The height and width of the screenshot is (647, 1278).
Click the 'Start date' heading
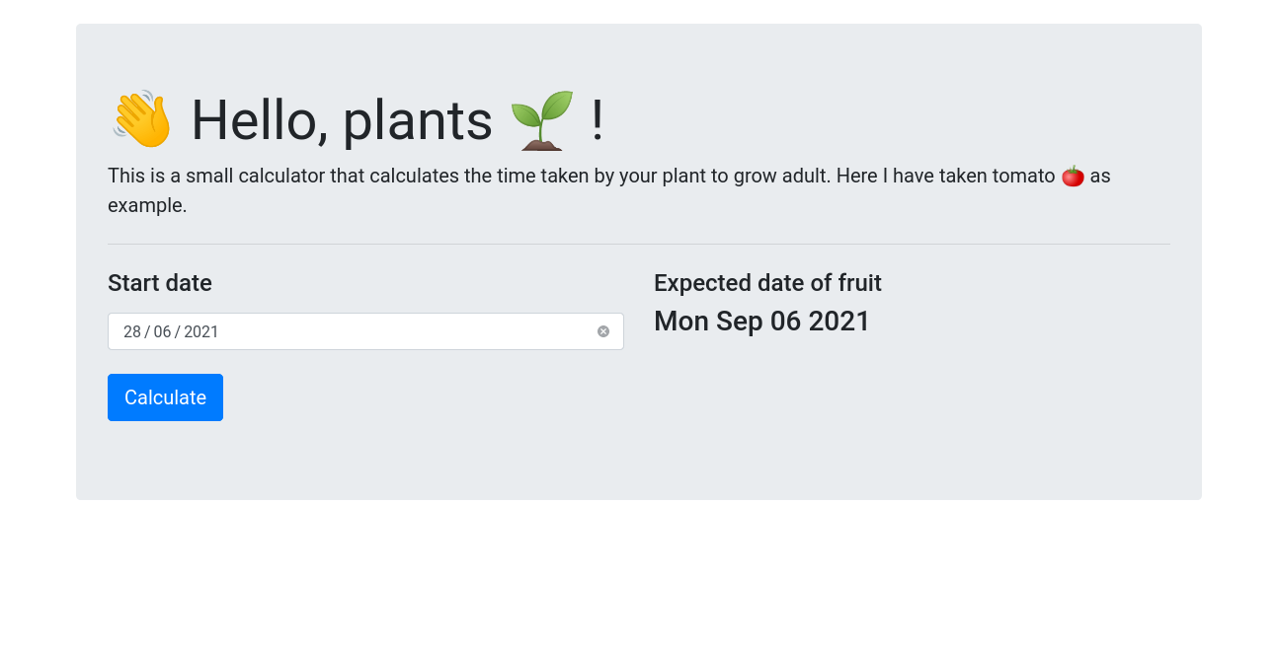(159, 283)
